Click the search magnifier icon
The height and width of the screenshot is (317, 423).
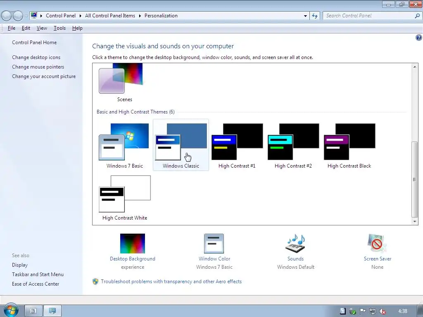(x=417, y=16)
